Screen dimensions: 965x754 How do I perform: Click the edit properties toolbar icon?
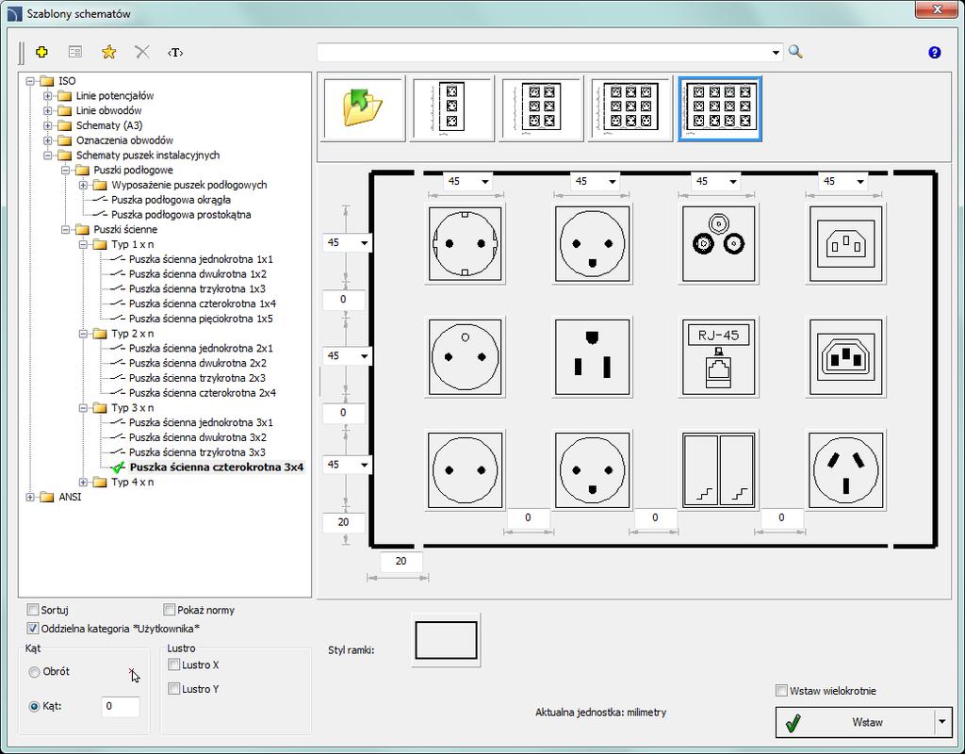75,53
